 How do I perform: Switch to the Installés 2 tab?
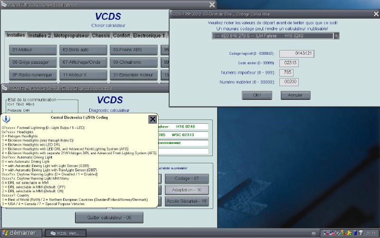tap(40, 35)
